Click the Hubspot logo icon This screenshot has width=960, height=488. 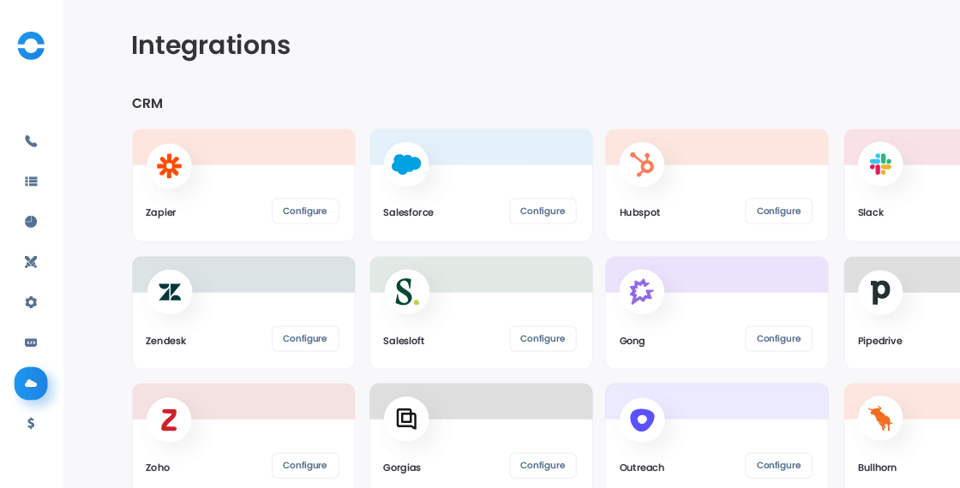642,164
